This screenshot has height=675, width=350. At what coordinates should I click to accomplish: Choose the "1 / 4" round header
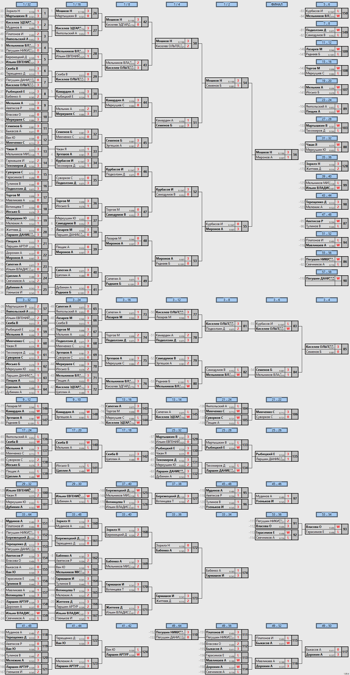coord(177,4)
